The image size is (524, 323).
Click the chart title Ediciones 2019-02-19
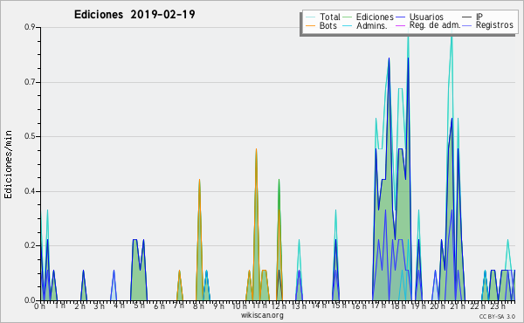(134, 15)
